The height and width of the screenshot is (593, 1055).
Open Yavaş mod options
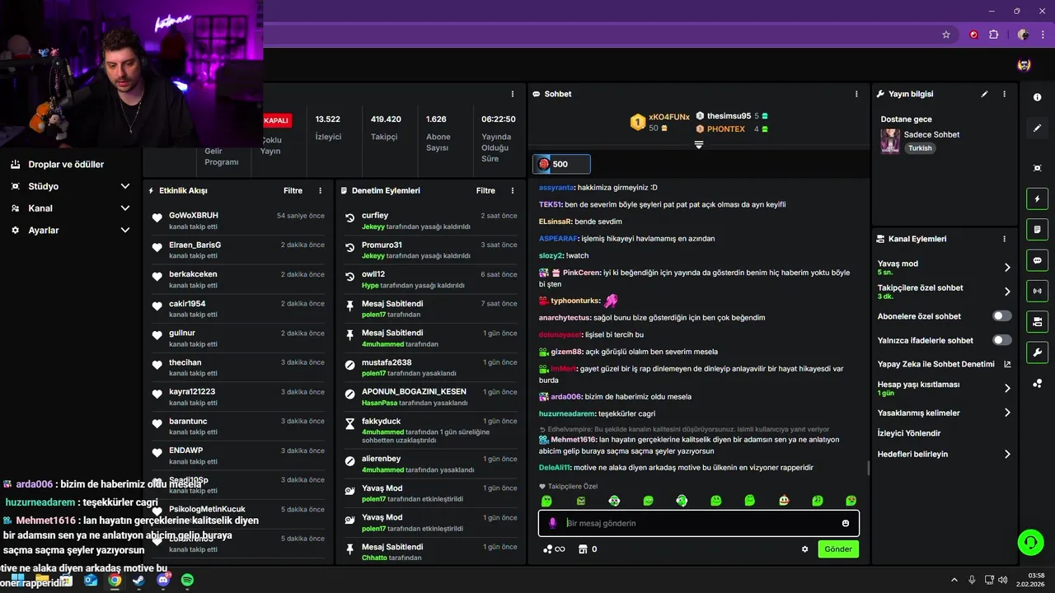945,268
